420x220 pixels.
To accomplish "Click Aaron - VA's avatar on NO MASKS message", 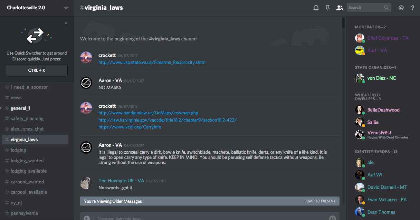I will (86, 83).
